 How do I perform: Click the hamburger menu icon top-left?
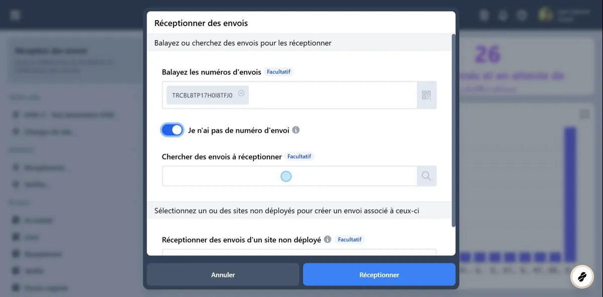pos(15,14)
